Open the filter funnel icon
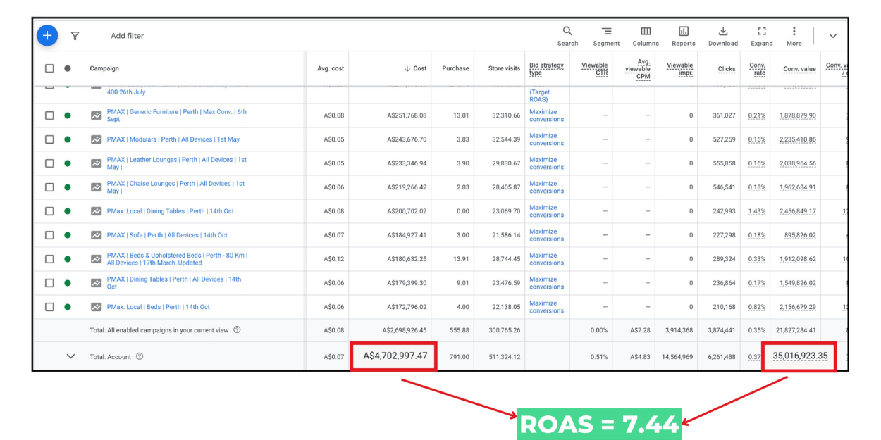Viewport: 881px width, 440px height. pyautogui.click(x=75, y=36)
